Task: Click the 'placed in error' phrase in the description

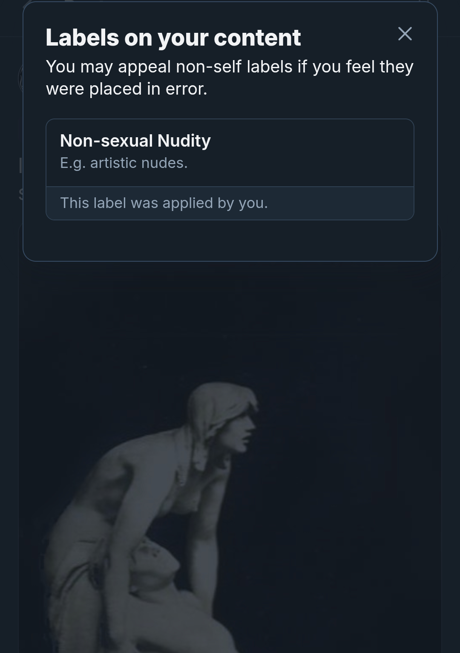Action: pyautogui.click(x=148, y=89)
